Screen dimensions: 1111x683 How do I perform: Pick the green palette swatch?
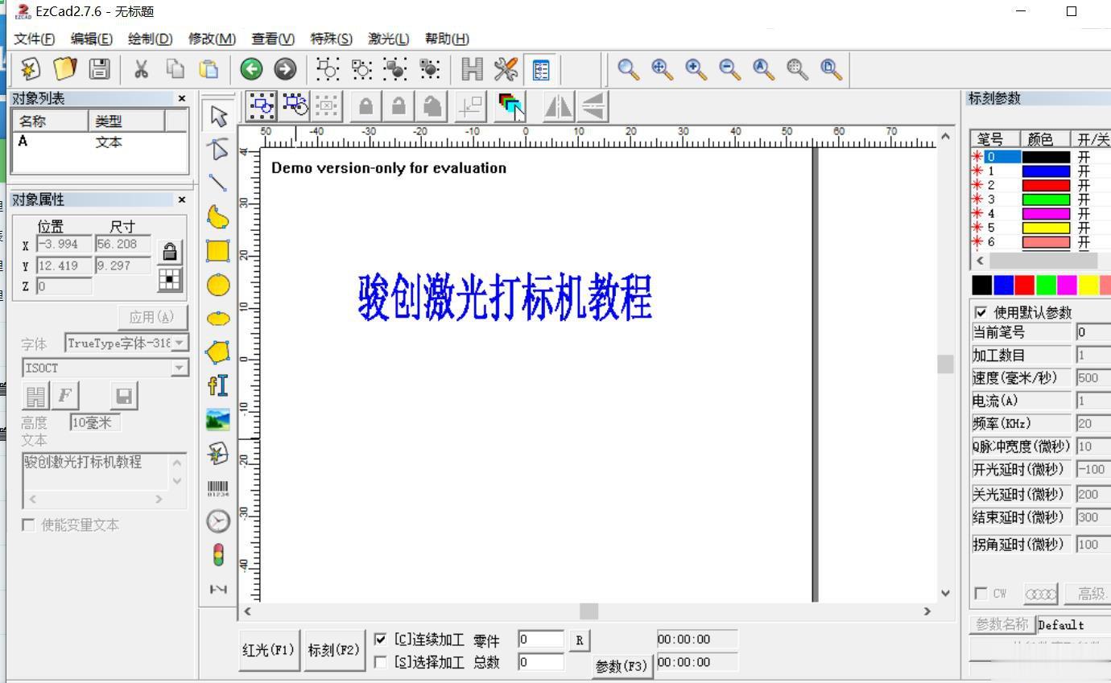[1046, 285]
